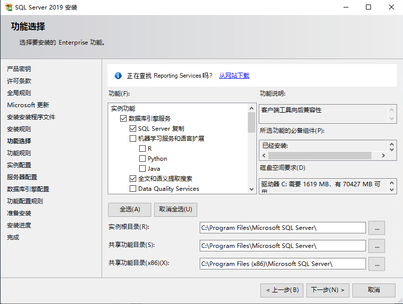Browse for 实例根目录 folder
403x304 pixels.
376,228
